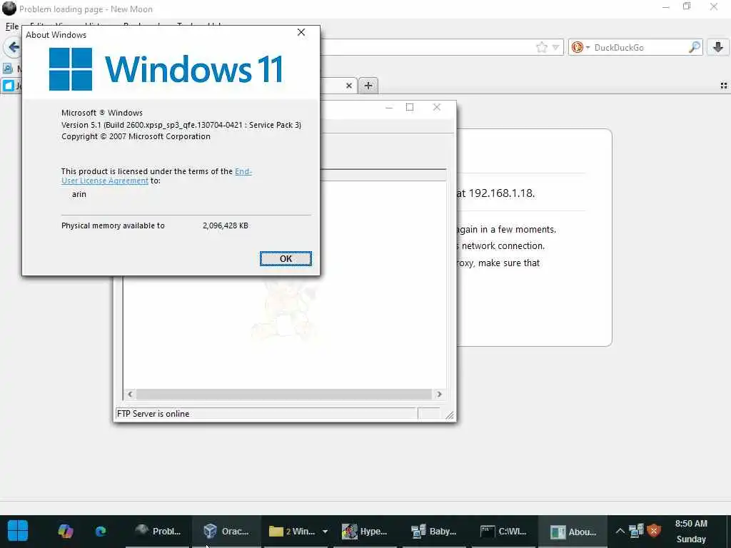Open the list-all-tabs grid icon

point(724,86)
